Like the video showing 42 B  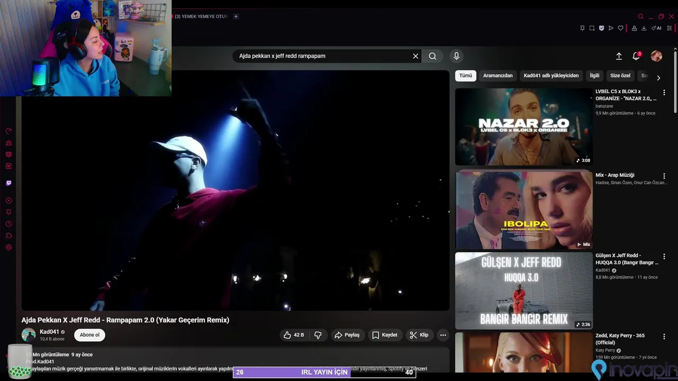tap(293, 335)
